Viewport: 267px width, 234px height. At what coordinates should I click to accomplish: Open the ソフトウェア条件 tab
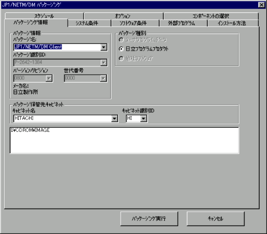135,23
